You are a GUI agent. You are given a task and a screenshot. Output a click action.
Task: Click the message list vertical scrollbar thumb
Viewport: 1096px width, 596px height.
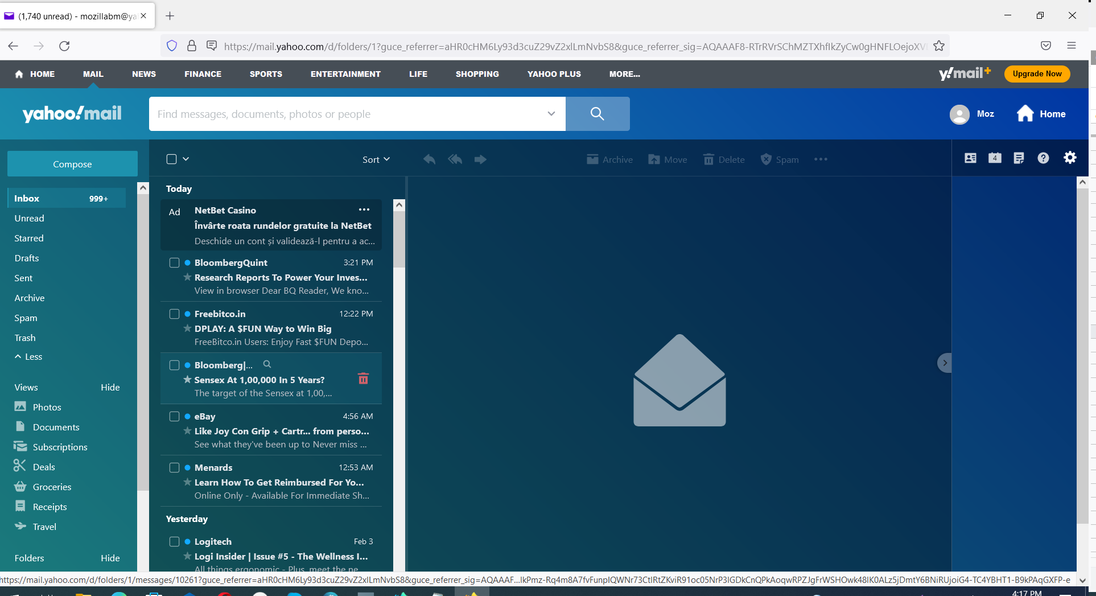coord(399,239)
